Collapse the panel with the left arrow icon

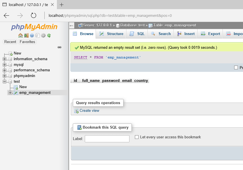71,26
